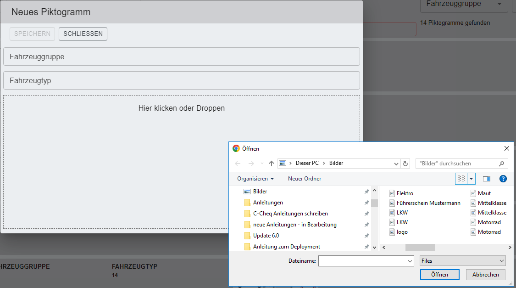Open the Organisieren menu
Image resolution: width=516 pixels, height=288 pixels.
pyautogui.click(x=255, y=179)
